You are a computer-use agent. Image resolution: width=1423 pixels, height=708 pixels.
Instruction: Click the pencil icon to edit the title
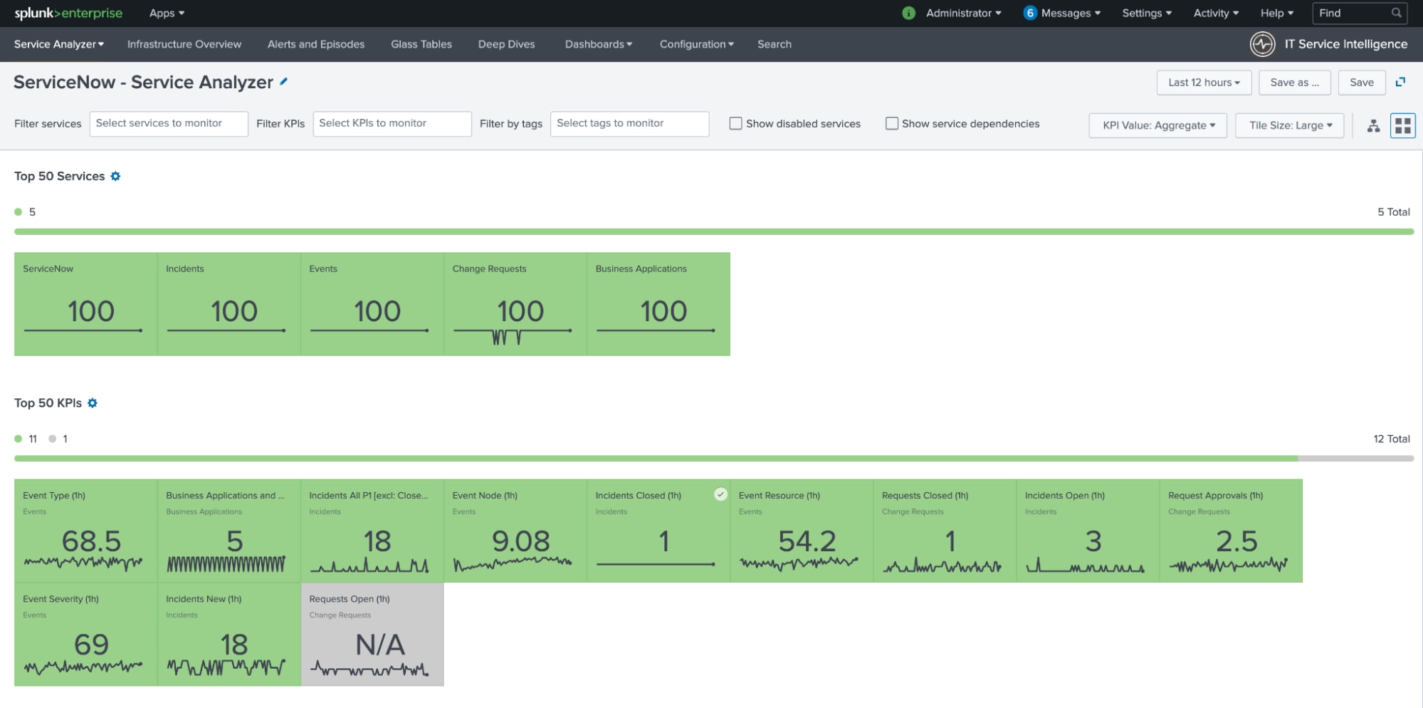283,81
